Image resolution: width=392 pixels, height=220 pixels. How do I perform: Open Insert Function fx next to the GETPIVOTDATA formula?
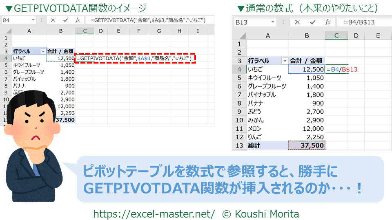(78, 20)
